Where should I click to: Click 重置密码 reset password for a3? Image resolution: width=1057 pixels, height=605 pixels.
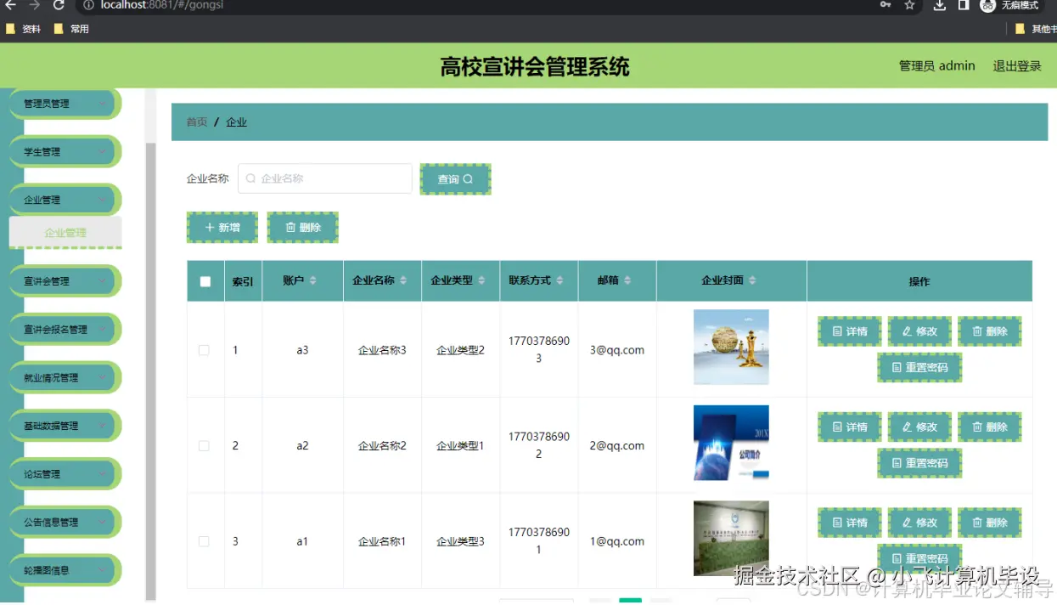point(919,367)
